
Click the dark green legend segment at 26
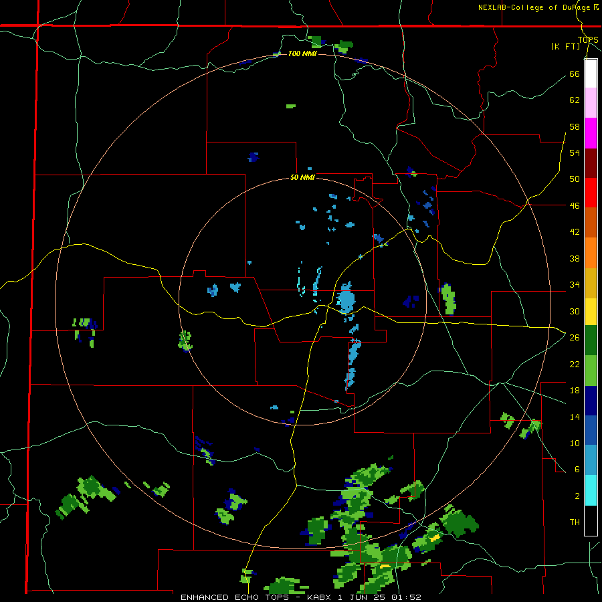591,340
